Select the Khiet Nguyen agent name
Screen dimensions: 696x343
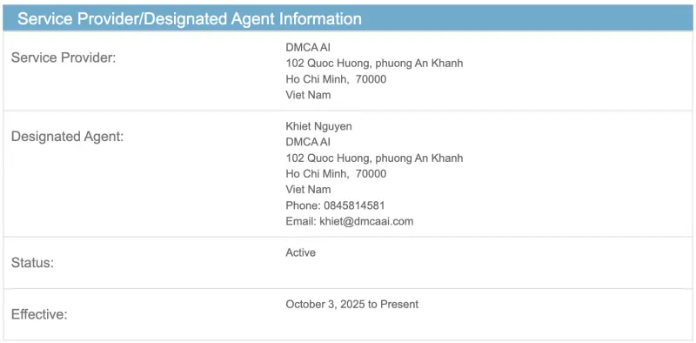click(318, 126)
